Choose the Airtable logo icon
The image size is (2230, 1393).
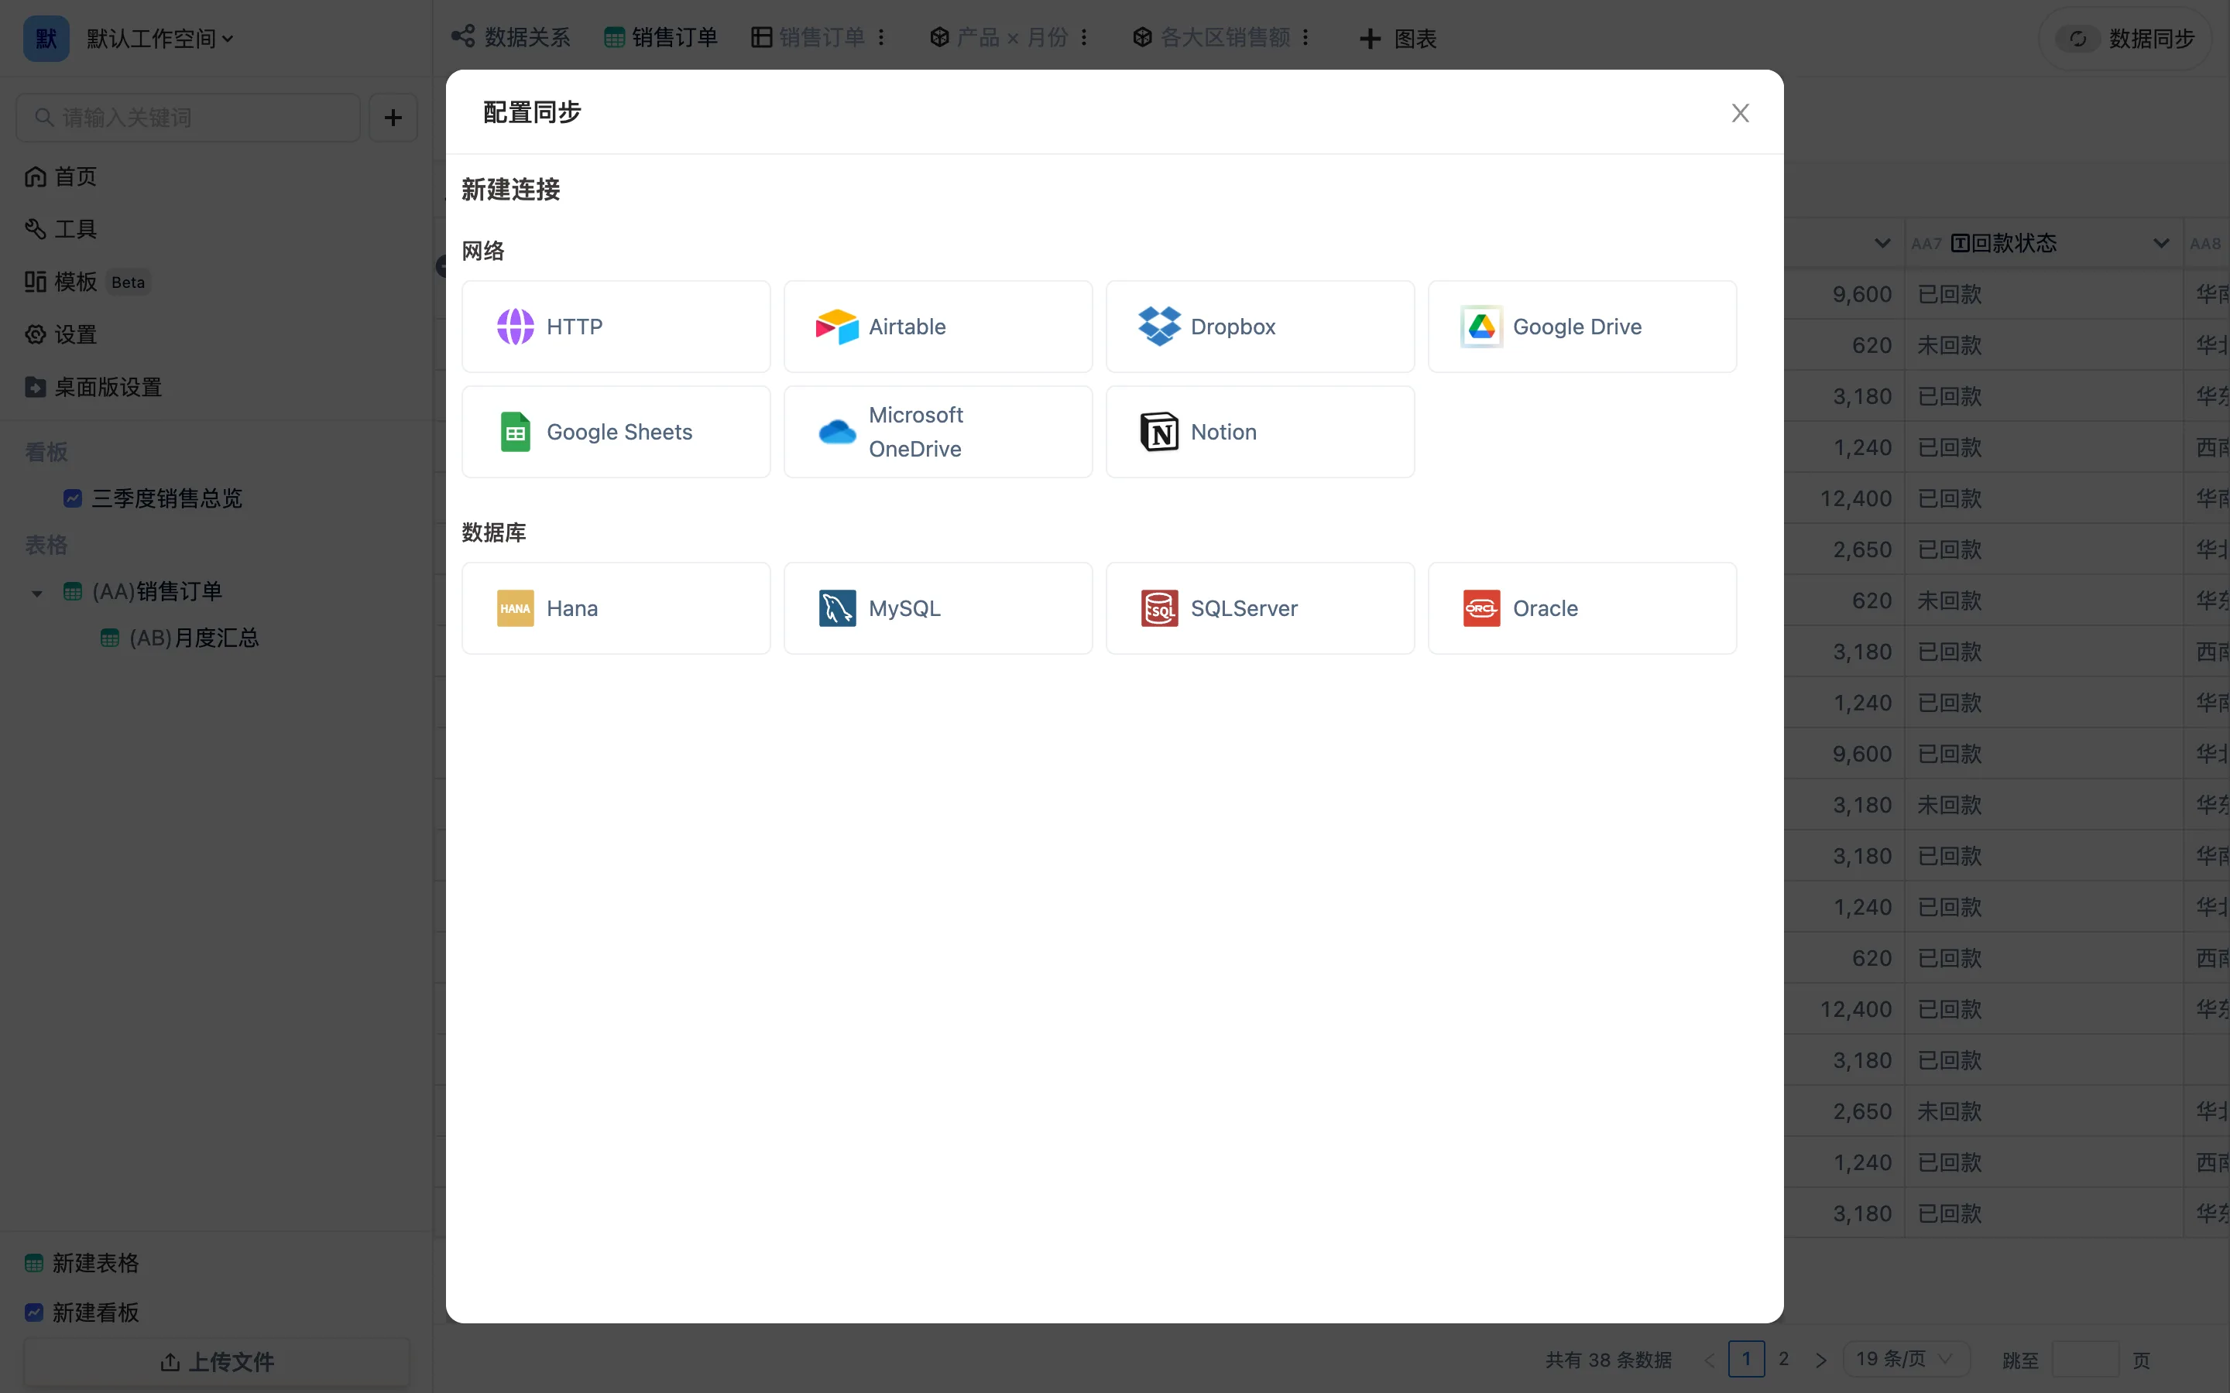(x=837, y=327)
